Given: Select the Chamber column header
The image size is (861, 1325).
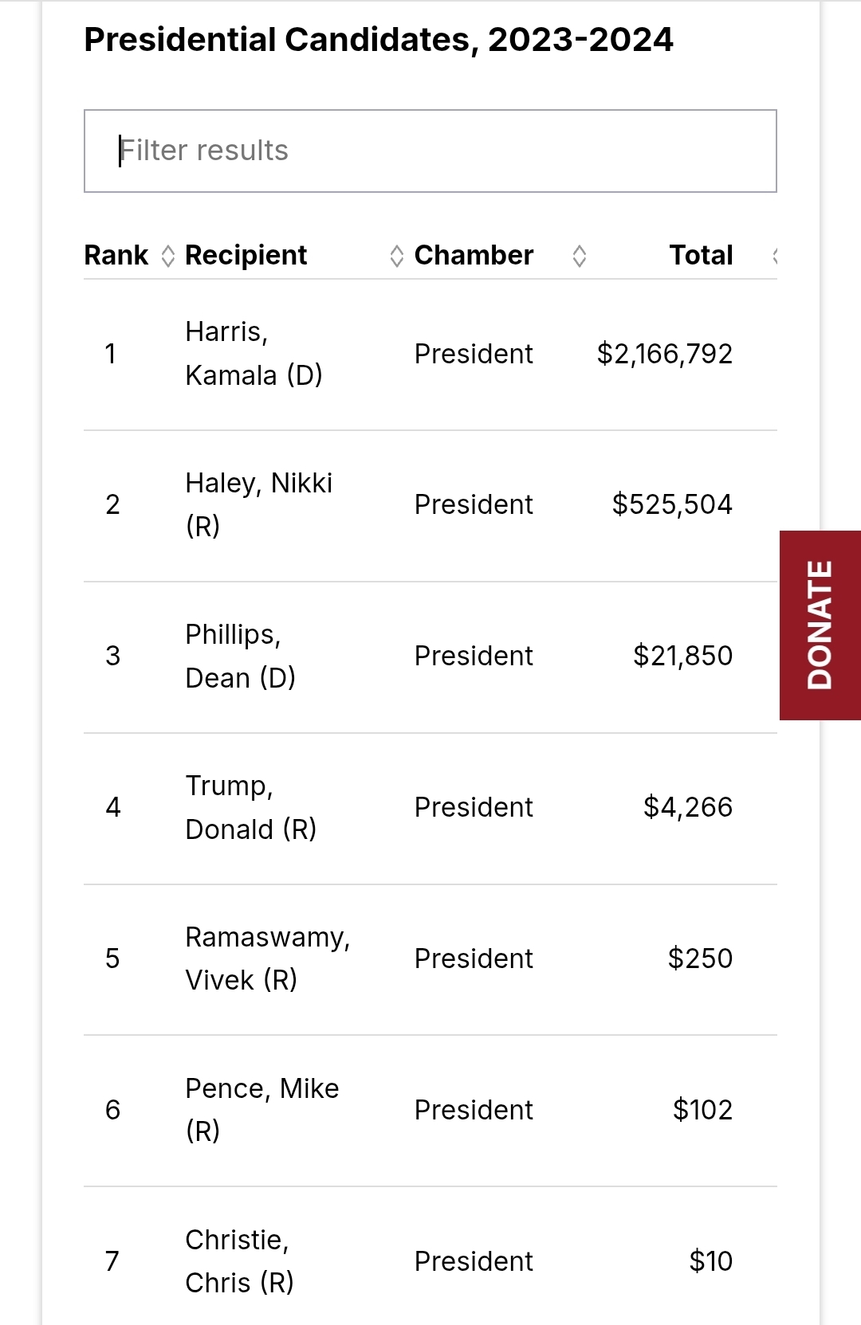Looking at the screenshot, I should point(474,255).
